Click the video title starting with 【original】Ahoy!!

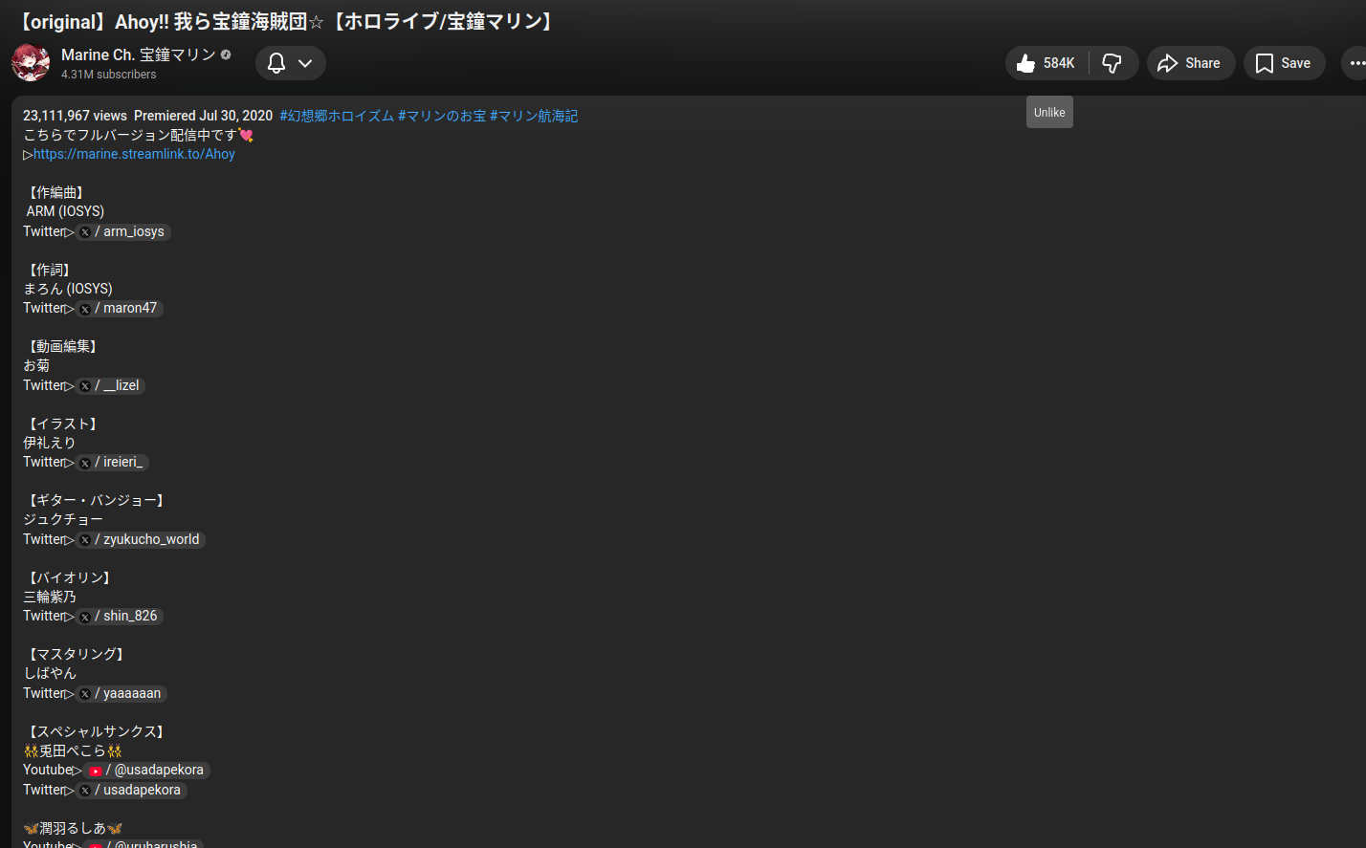tap(287, 21)
